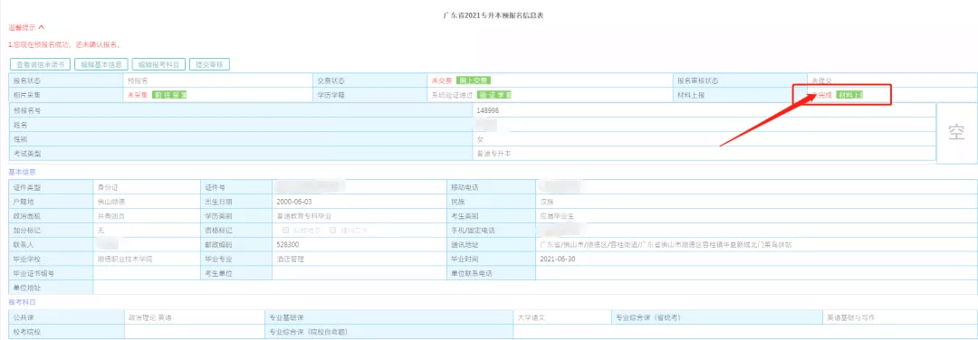Click the 预报名 registration status value
The height and width of the screenshot is (340, 978).
pyautogui.click(x=138, y=80)
